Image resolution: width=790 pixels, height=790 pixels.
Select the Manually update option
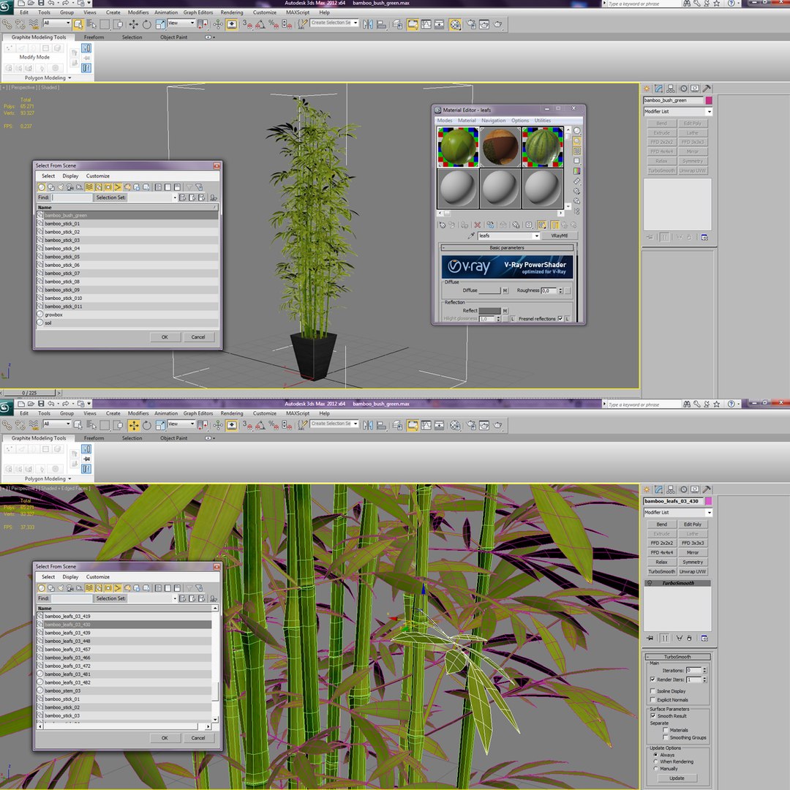click(655, 769)
